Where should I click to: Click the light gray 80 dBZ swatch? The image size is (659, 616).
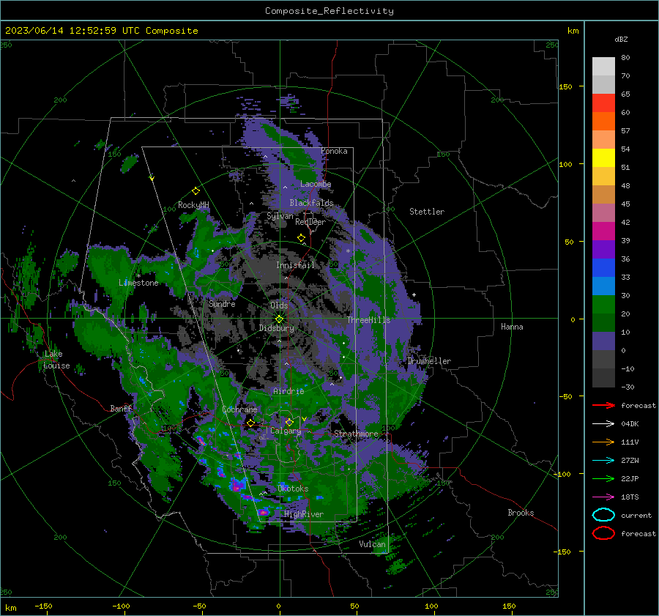603,66
